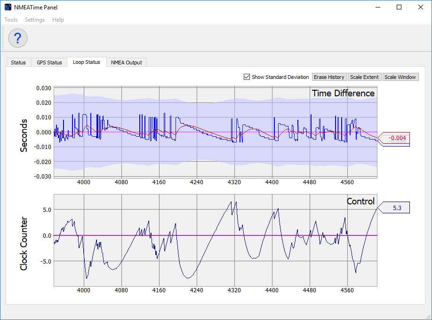The height and width of the screenshot is (320, 432).
Task: Open the Tools menu
Action: (11, 20)
